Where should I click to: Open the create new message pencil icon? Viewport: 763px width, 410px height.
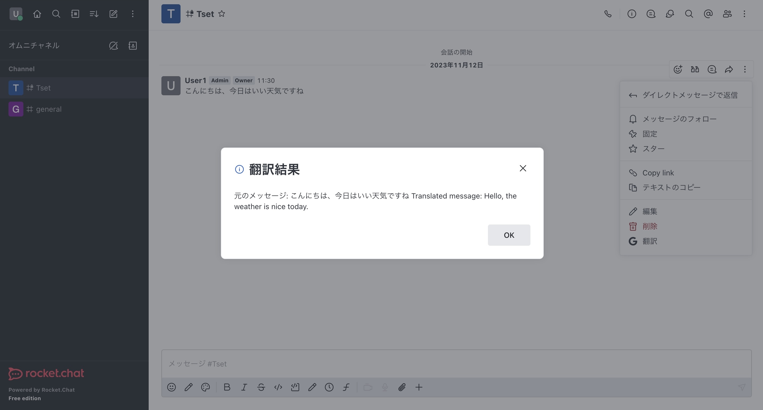click(113, 14)
